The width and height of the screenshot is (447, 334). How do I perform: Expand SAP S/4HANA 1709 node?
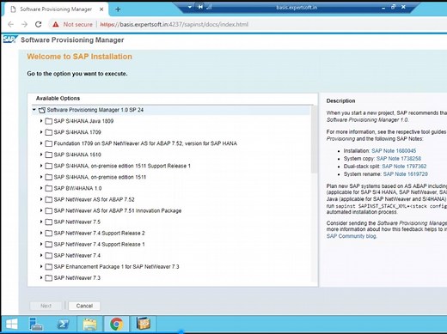pyautogui.click(x=41, y=132)
